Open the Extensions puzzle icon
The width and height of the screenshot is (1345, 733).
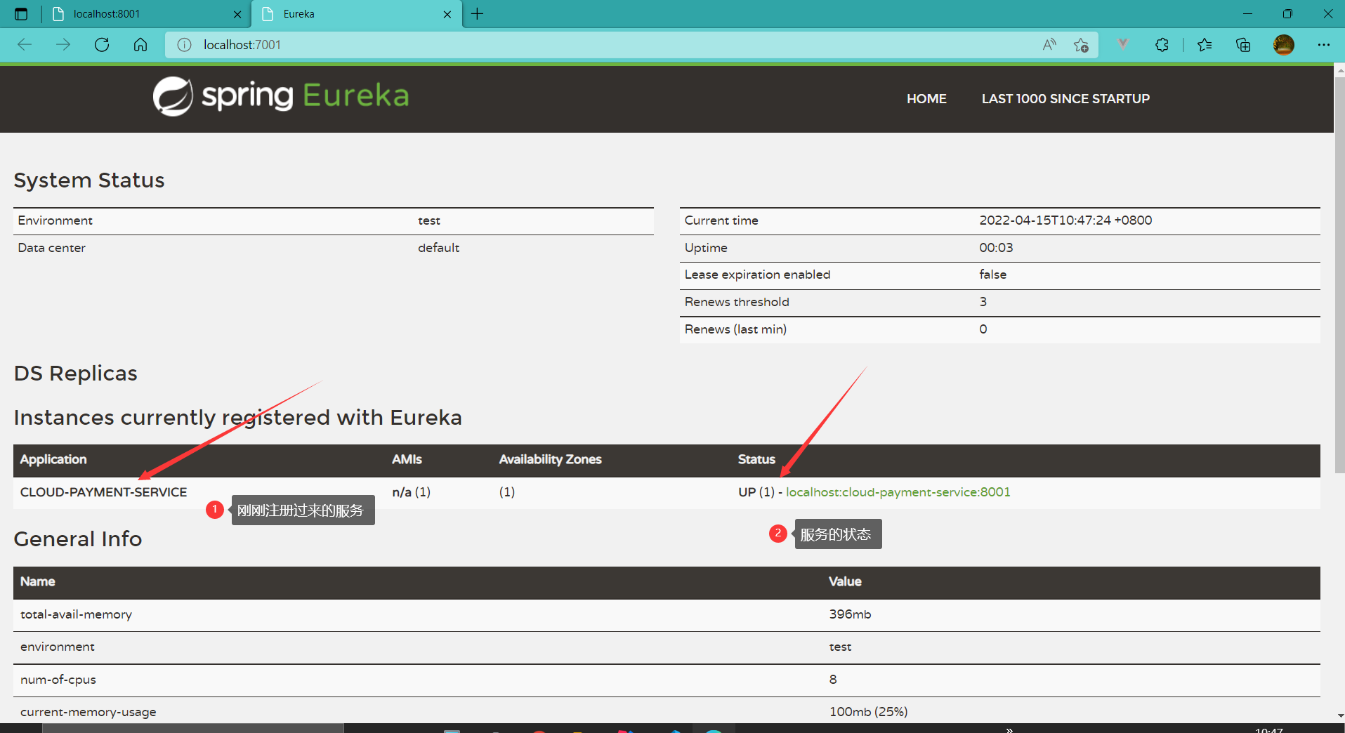(1162, 45)
